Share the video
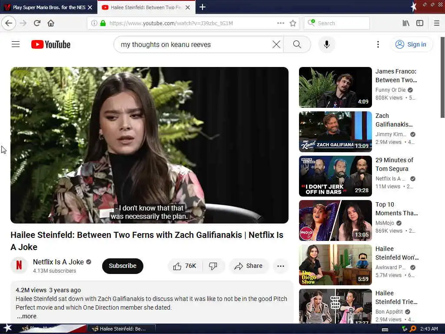Viewport: 445px width, 334px height. pyautogui.click(x=248, y=266)
